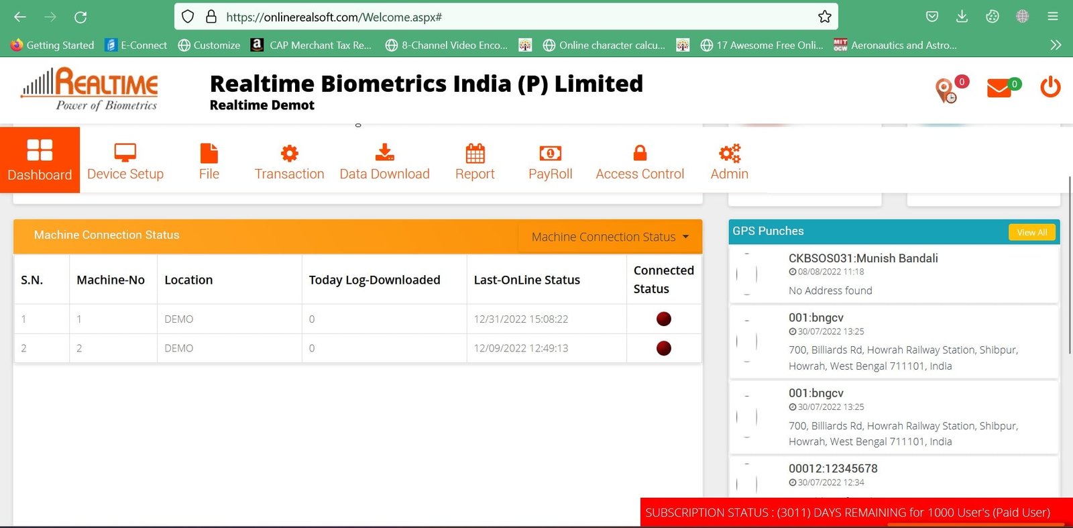Show more bookmarks chevron
Viewport: 1073px width, 528px height.
pyautogui.click(x=1056, y=45)
